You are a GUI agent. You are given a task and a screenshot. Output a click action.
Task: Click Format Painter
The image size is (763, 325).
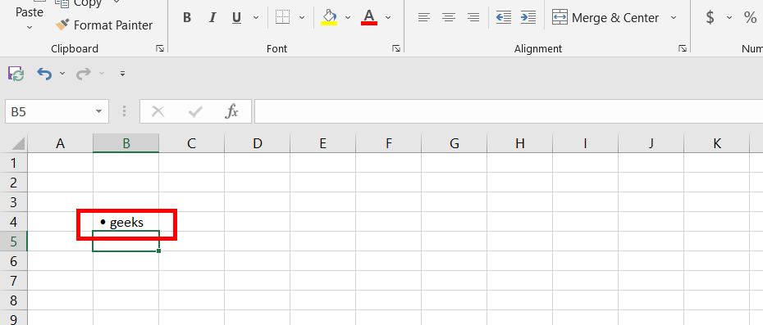pos(104,25)
